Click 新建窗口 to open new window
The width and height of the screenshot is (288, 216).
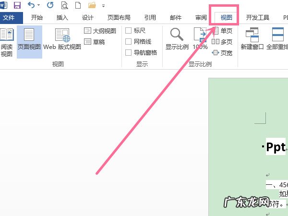pos(252,39)
